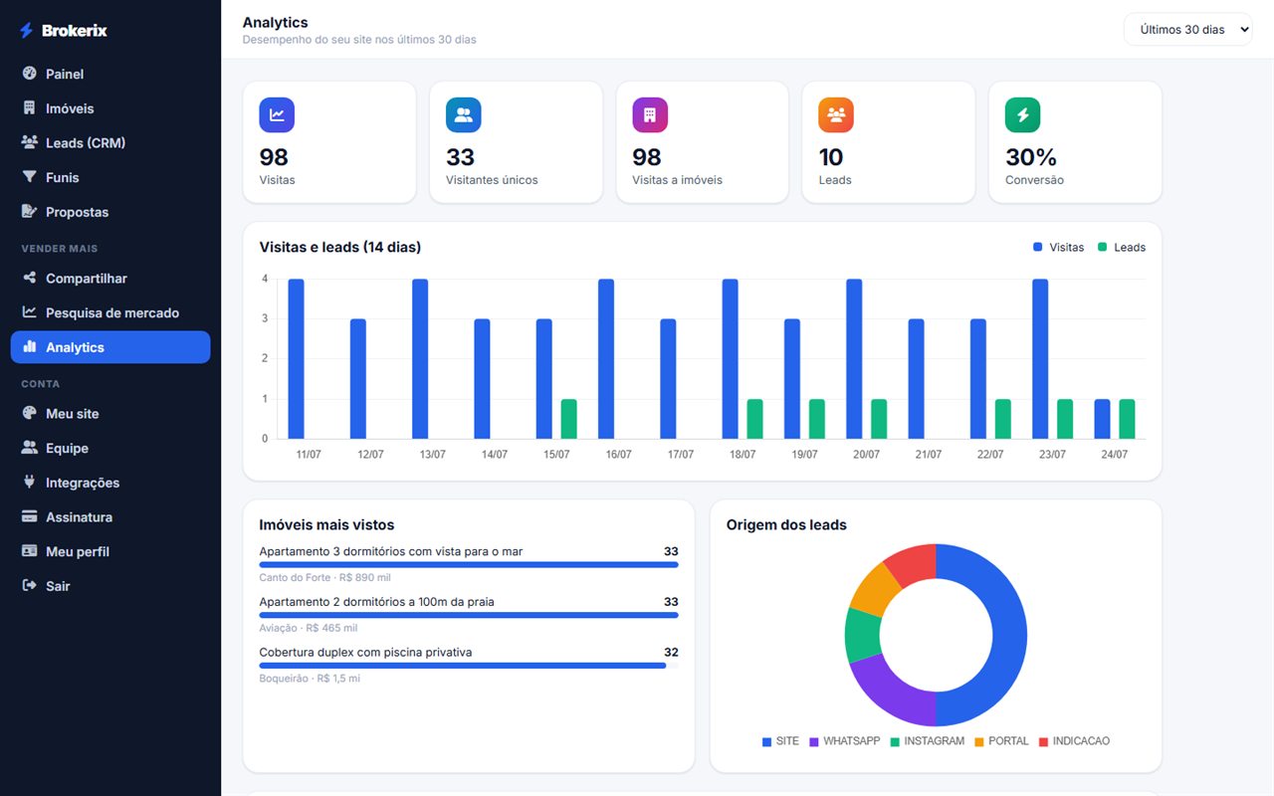Toggle the Visitas legend in bar chart

(1059, 247)
